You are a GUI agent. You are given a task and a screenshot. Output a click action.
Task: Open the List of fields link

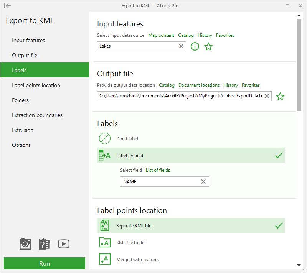coord(158,170)
